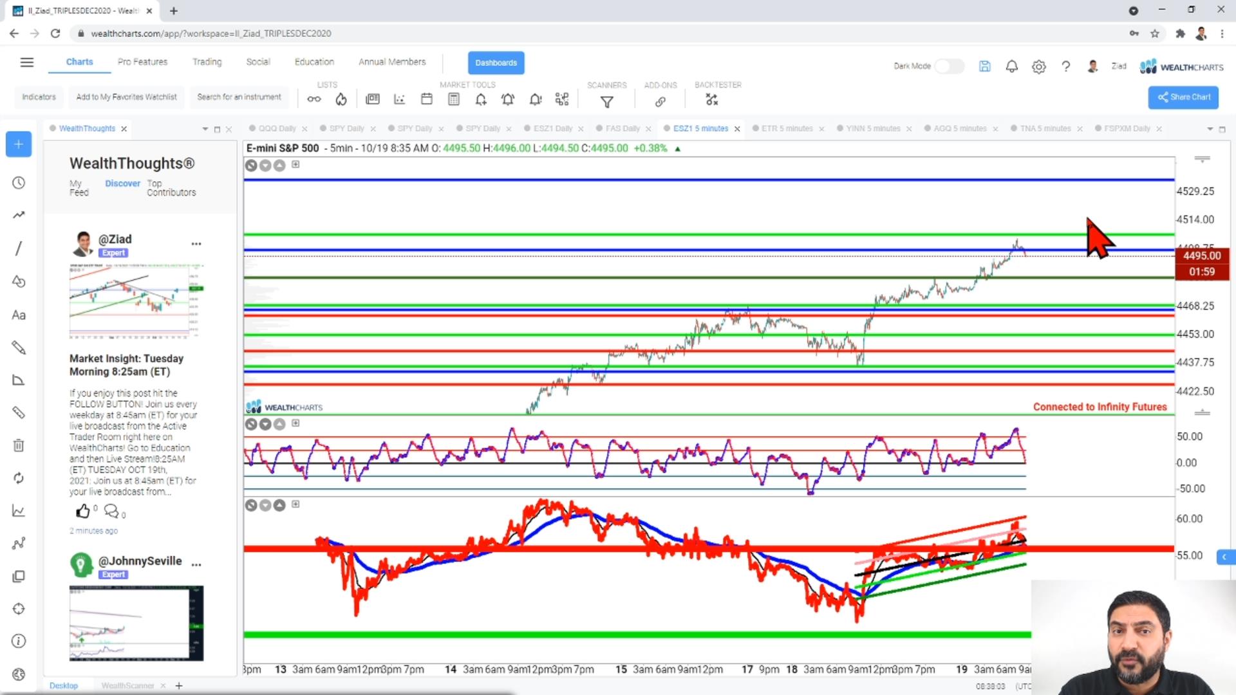Open the scanner funnel filter icon
The width and height of the screenshot is (1236, 695).
point(606,101)
